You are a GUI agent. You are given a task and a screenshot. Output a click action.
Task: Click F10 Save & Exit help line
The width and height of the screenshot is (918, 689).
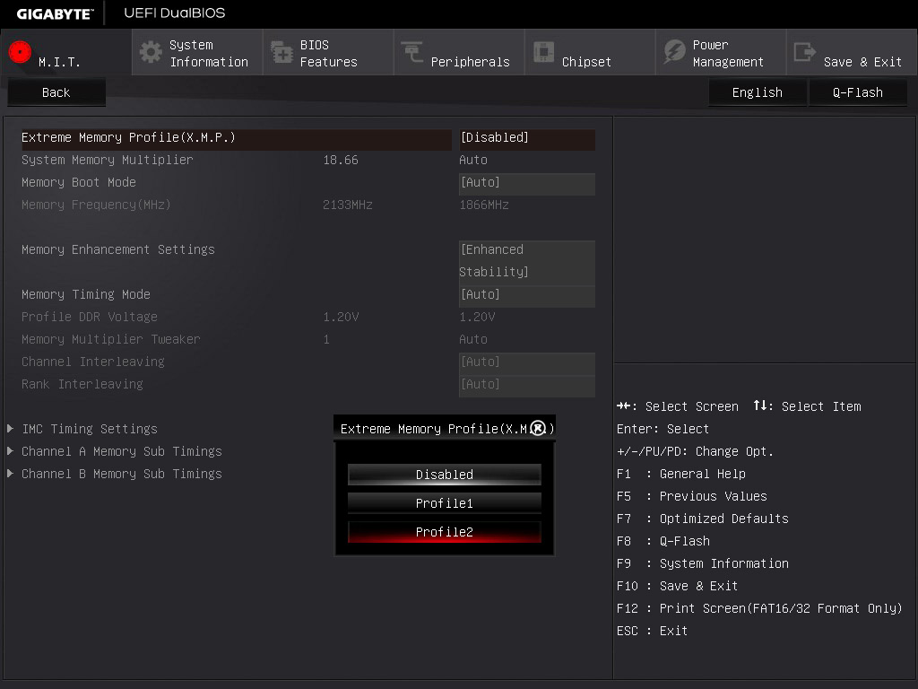pyautogui.click(x=678, y=586)
